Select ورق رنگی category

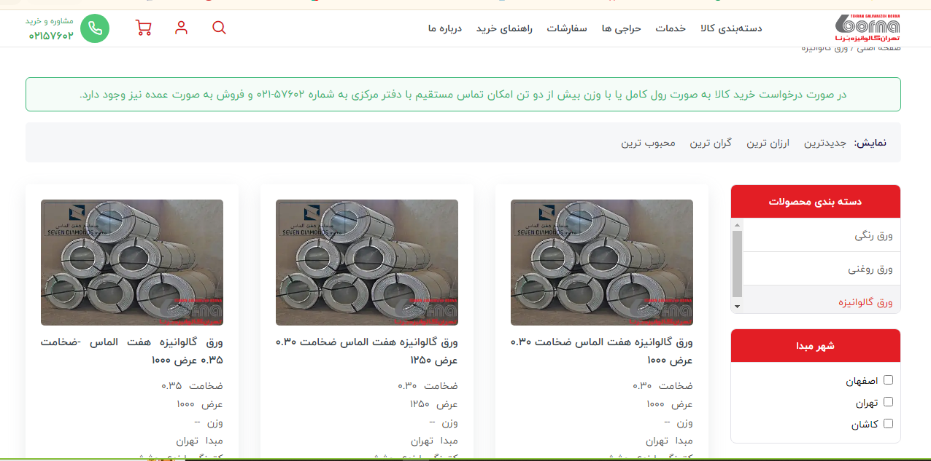coord(874,236)
